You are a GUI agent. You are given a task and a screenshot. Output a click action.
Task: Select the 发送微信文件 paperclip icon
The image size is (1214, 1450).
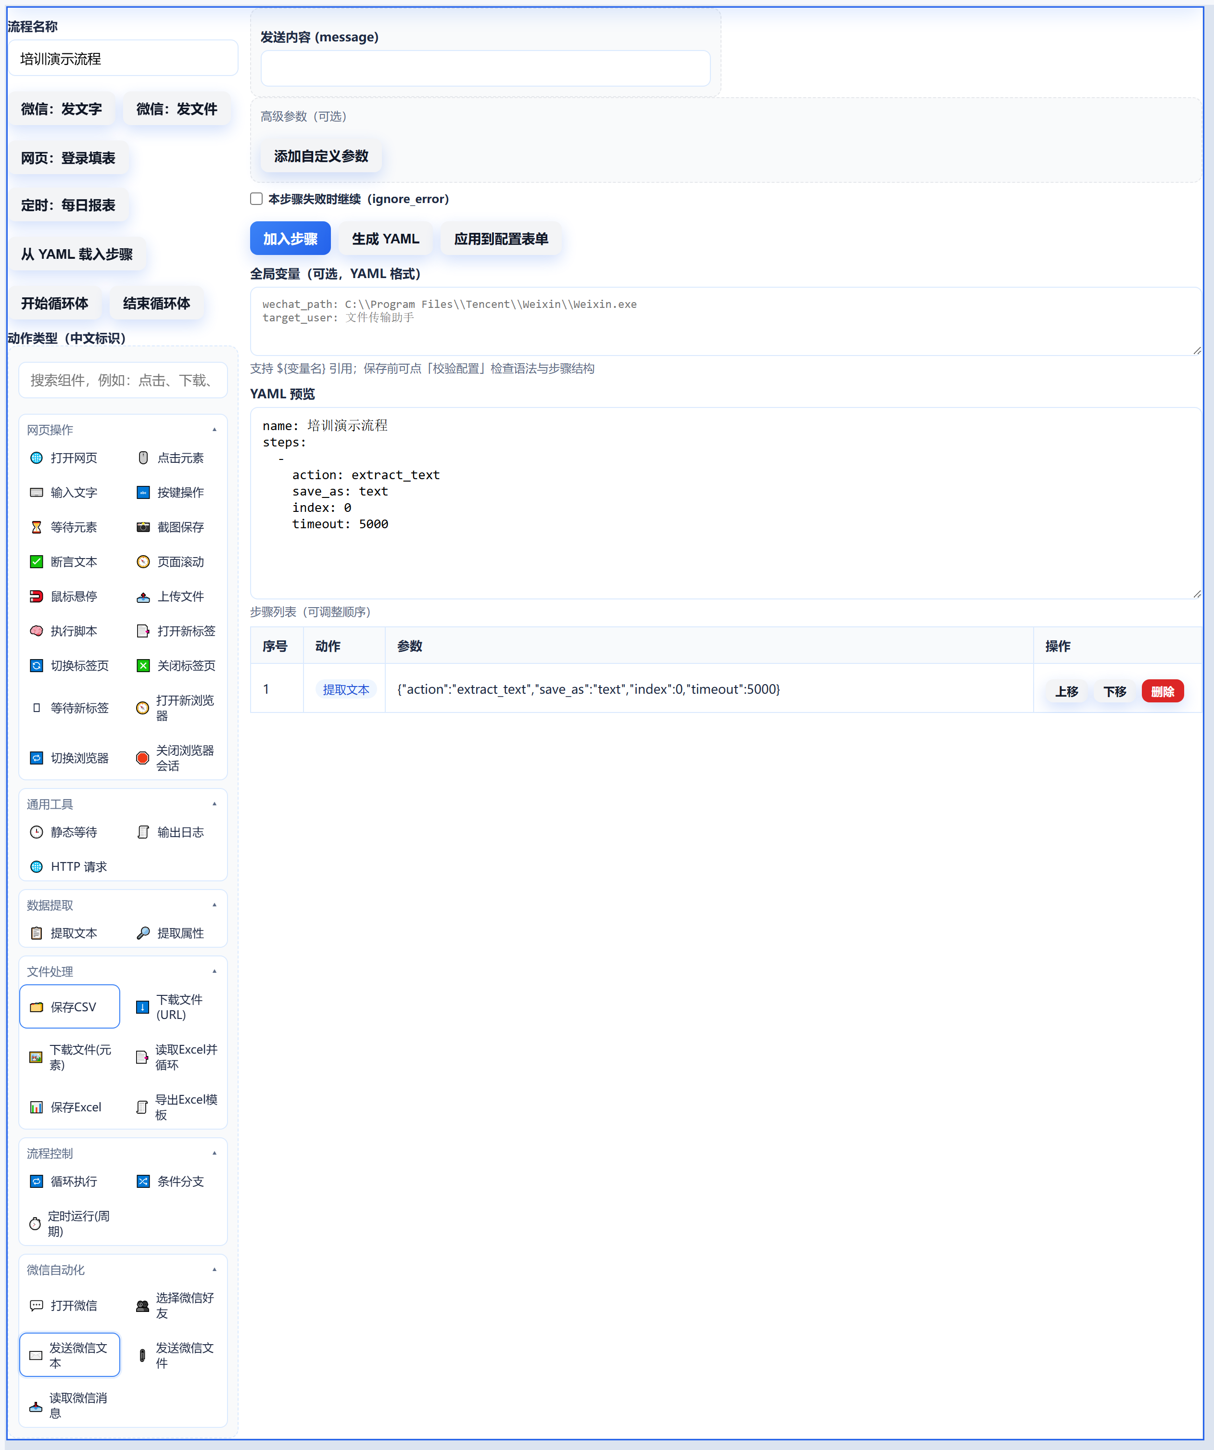(x=142, y=1355)
